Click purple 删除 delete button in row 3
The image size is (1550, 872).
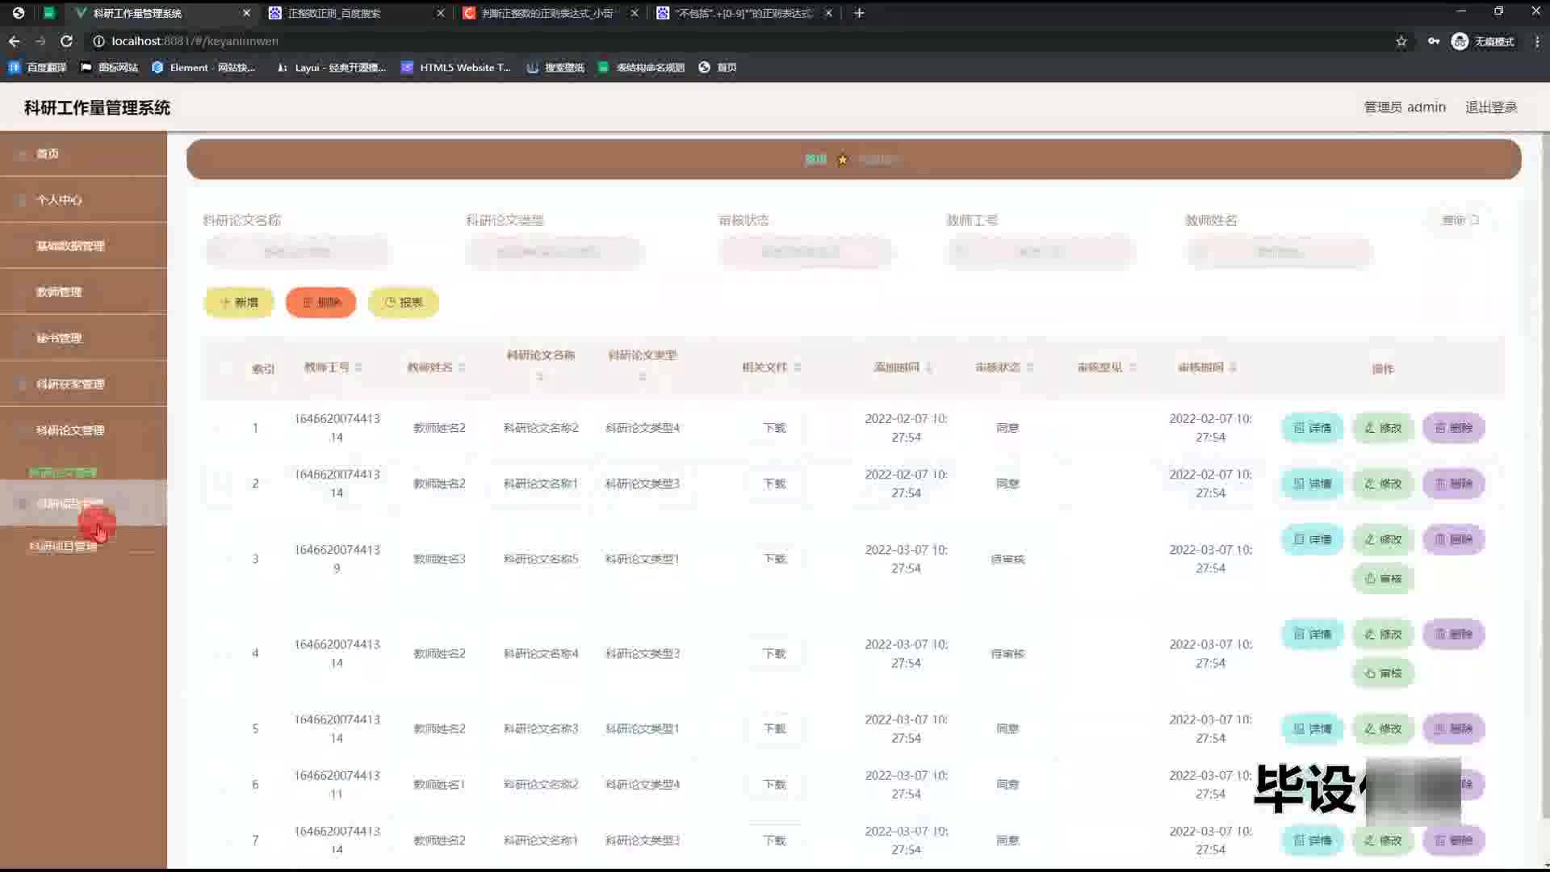click(x=1453, y=539)
